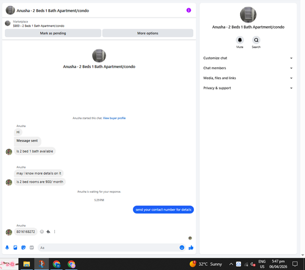Open Marketplace listing $900 2 Beds link
This screenshot has height=270, width=305.
(x=38, y=26)
